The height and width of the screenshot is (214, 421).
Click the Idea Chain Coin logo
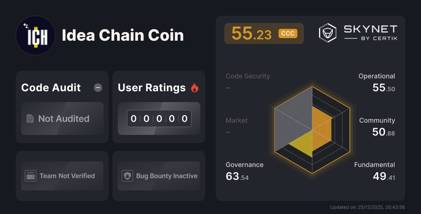(x=36, y=35)
